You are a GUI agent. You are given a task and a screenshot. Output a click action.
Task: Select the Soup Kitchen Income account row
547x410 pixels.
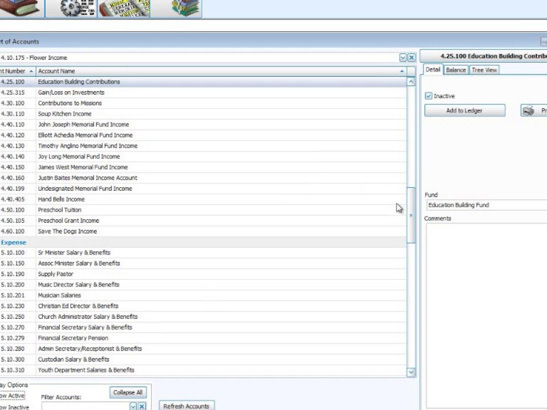[x=64, y=114]
